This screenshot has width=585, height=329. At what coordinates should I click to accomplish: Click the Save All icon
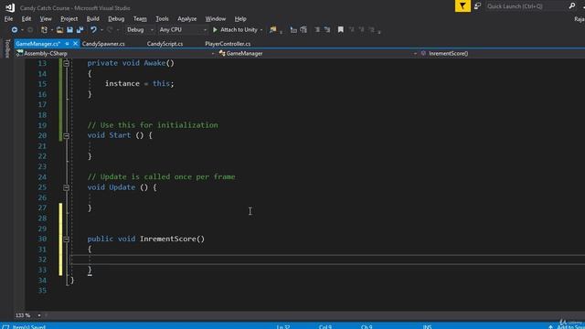80,30
